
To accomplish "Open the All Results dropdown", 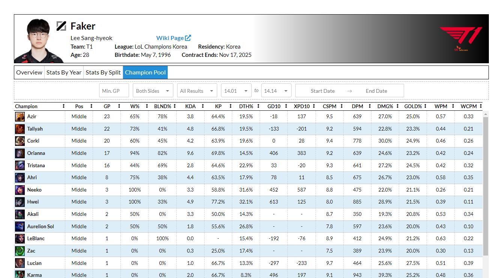I will click(197, 91).
